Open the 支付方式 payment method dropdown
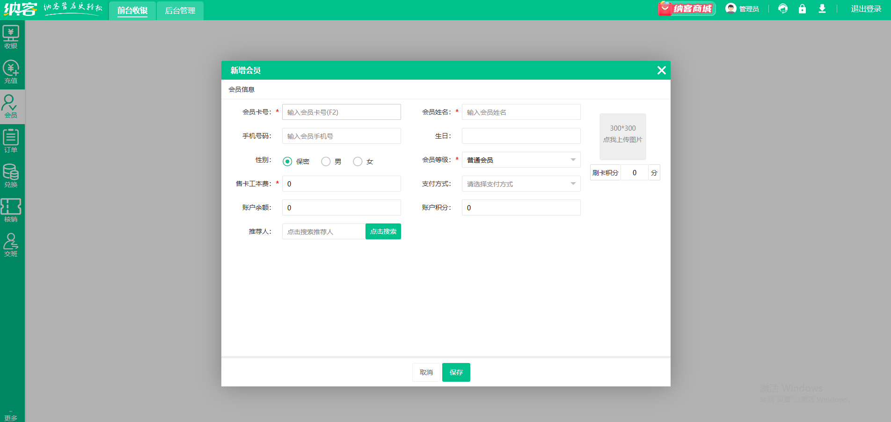The width and height of the screenshot is (891, 422). [521, 184]
